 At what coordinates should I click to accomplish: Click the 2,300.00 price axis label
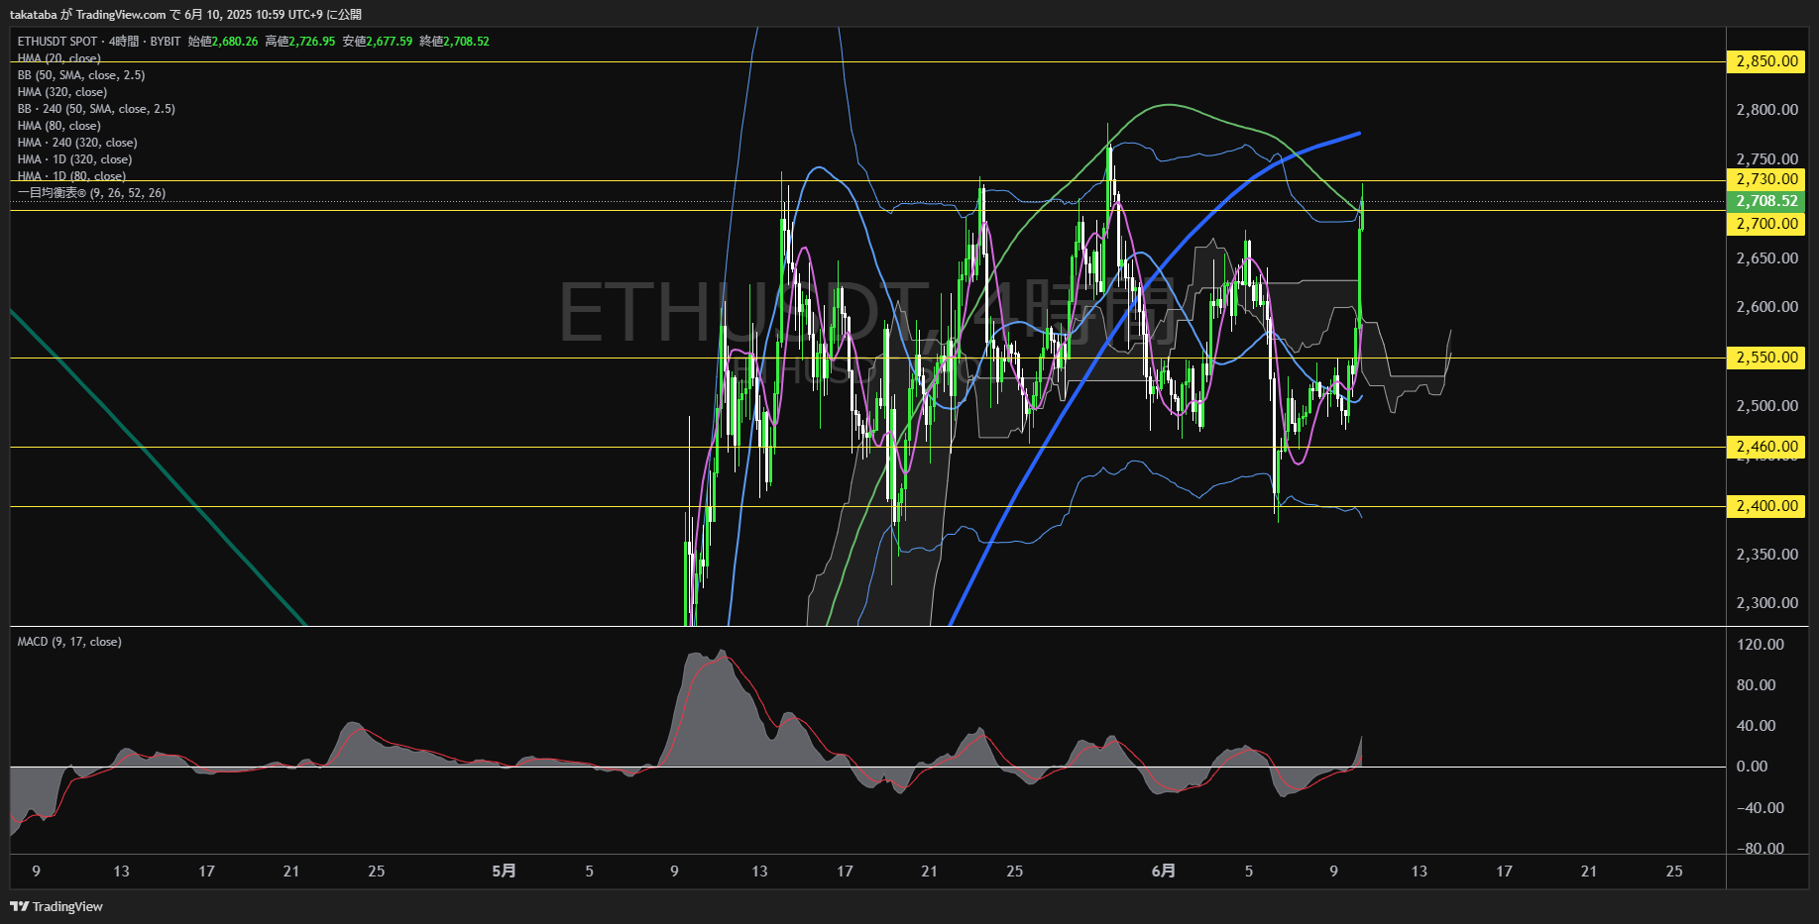click(x=1767, y=603)
